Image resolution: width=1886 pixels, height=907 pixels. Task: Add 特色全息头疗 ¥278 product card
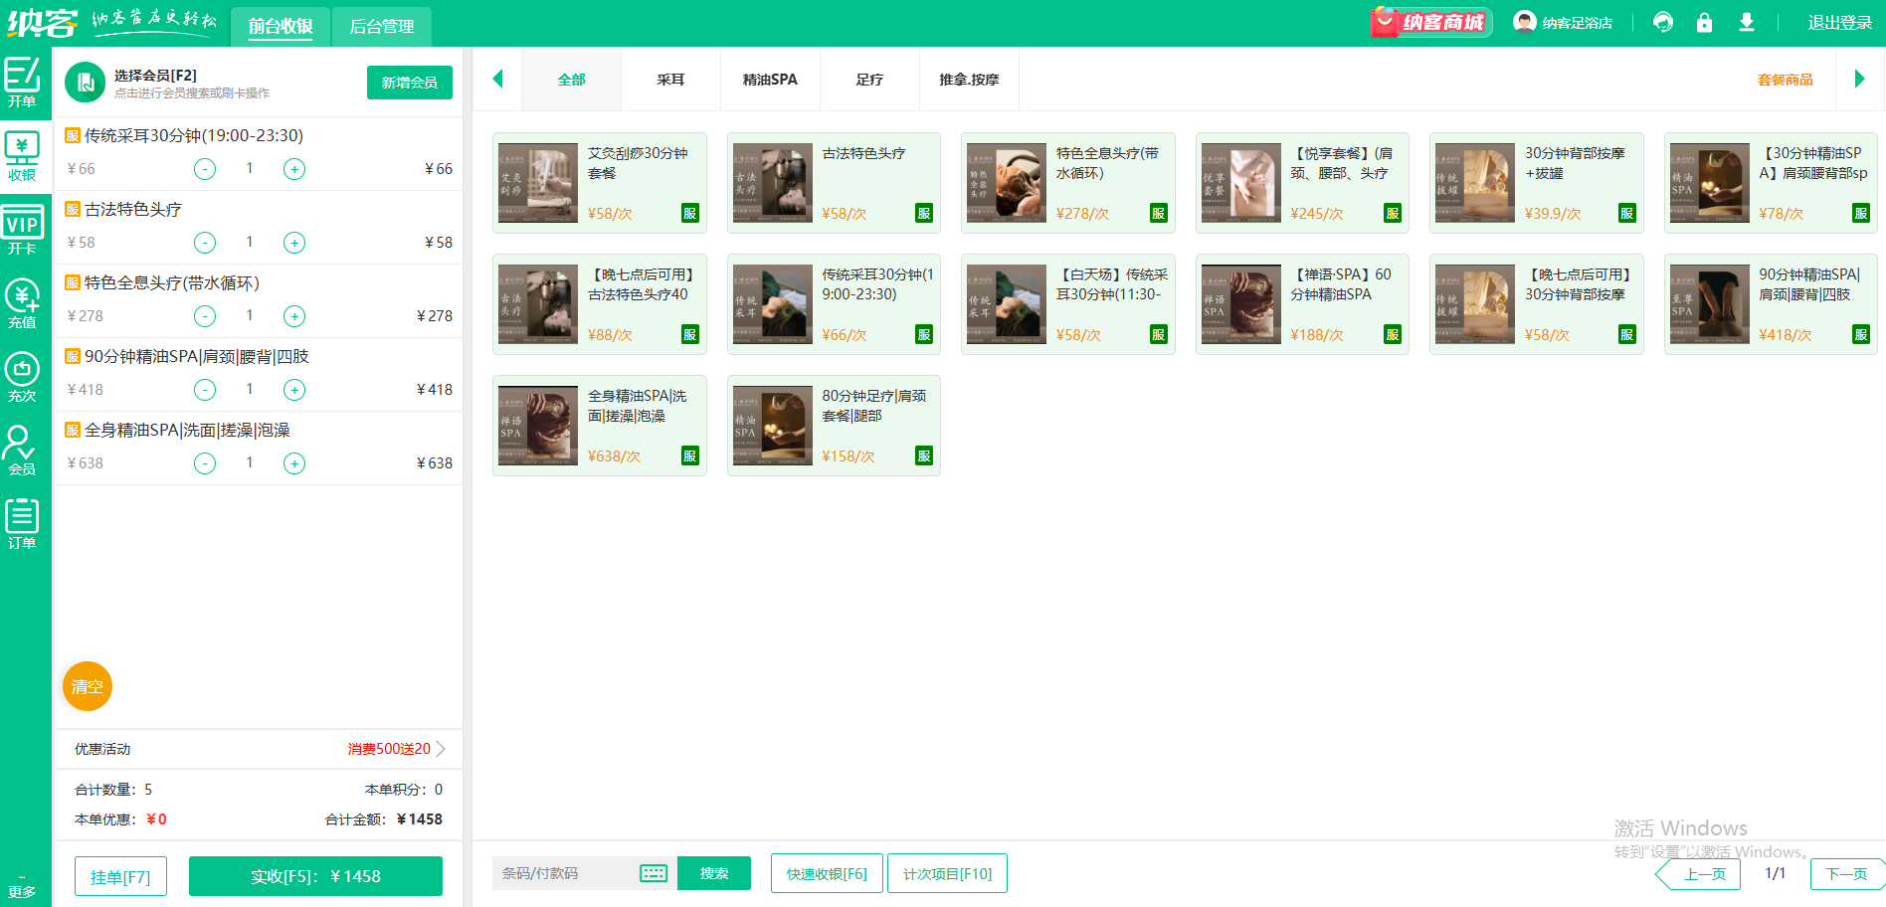click(x=1068, y=183)
